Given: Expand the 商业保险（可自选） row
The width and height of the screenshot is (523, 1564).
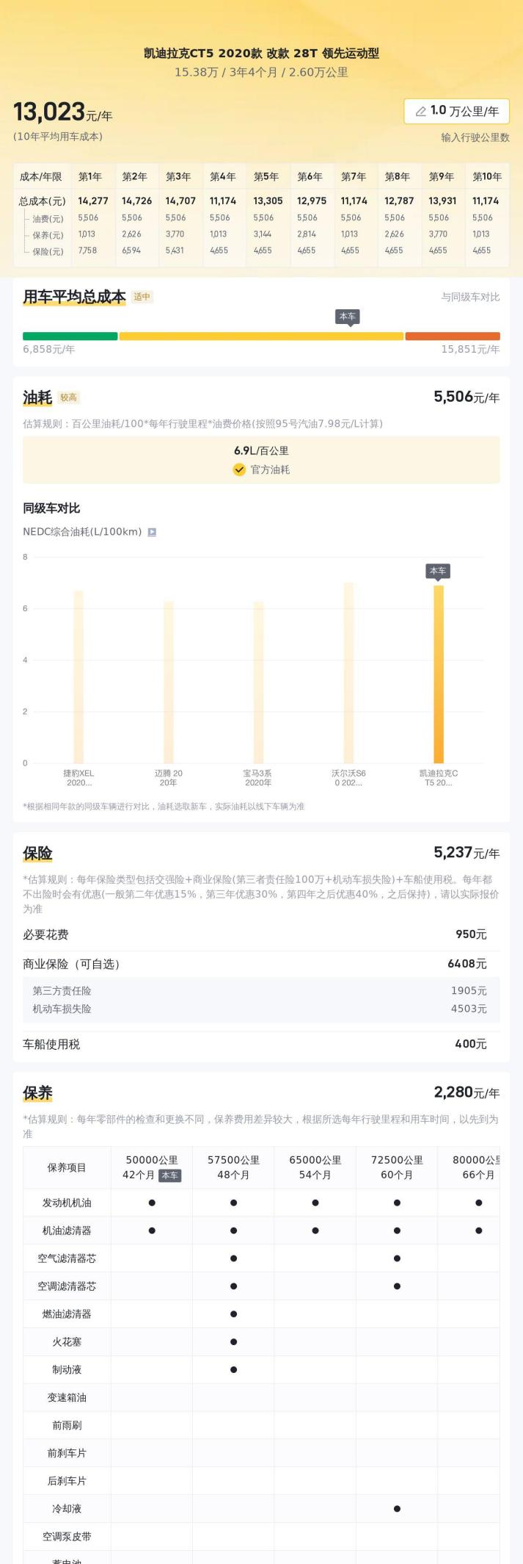Looking at the screenshot, I should (x=261, y=964).
